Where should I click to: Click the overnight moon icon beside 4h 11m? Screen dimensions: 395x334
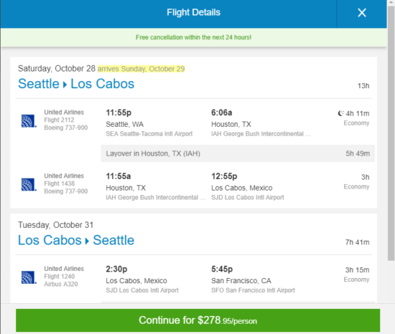coord(340,113)
